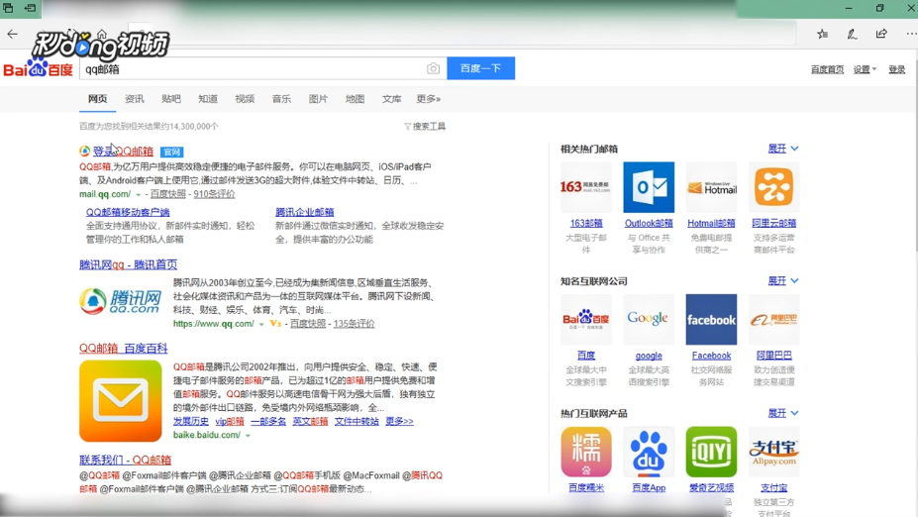Image resolution: width=918 pixels, height=517 pixels.
Task: Click 百度首页 at top right
Action: pyautogui.click(x=827, y=69)
